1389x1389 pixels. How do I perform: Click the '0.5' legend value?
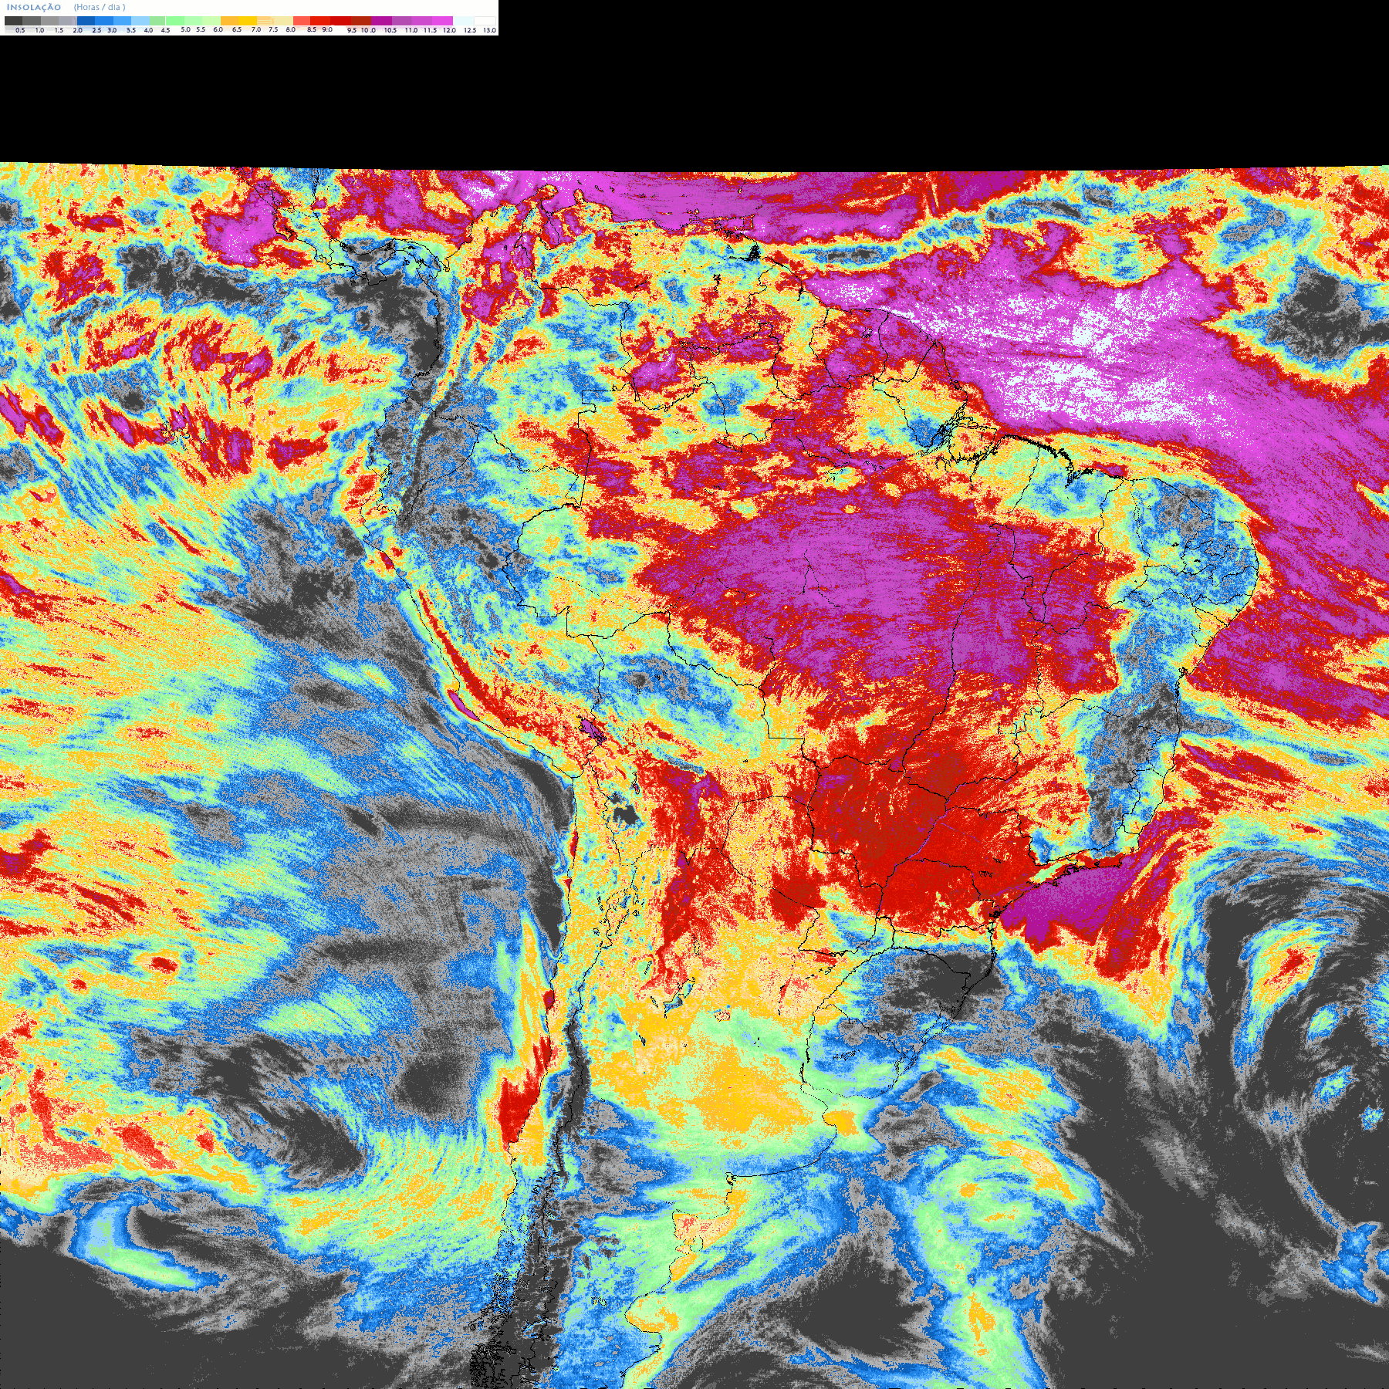(x=20, y=30)
